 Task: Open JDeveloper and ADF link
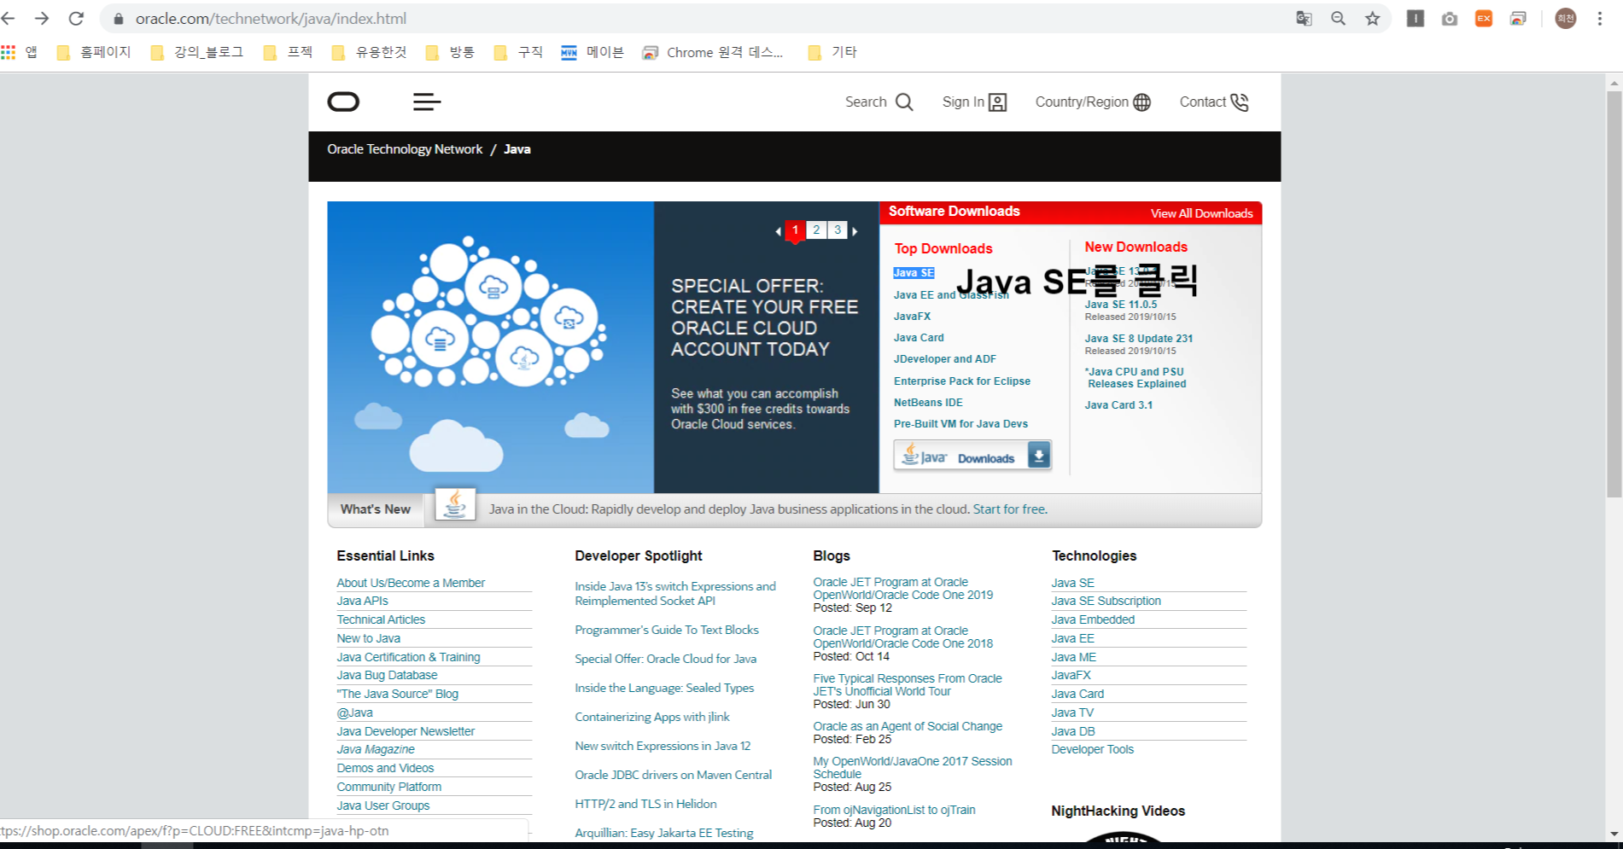945,359
